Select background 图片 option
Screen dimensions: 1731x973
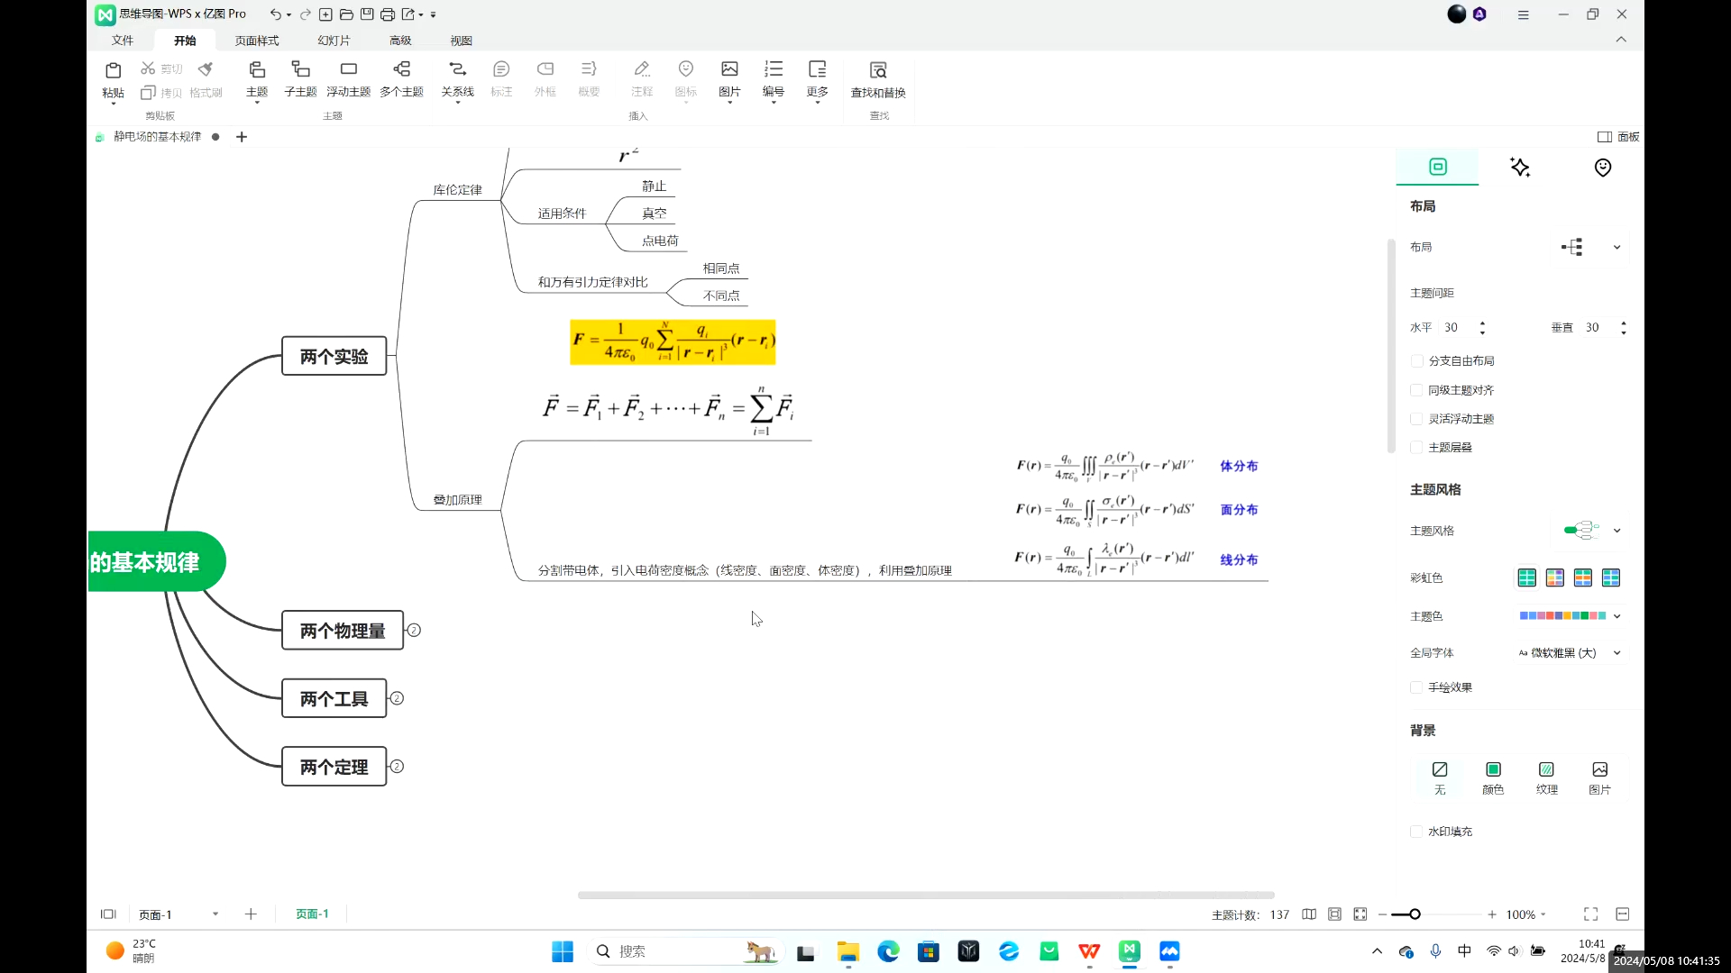coord(1600,777)
